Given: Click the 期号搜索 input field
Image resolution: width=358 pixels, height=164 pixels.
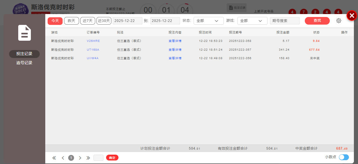Looking at the screenshot, I should click(285, 21).
